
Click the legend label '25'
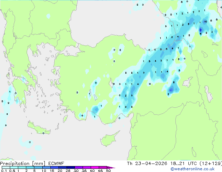pos(68,171)
